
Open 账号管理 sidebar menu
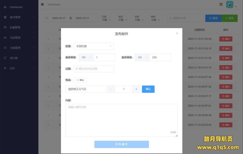pyautogui.click(x=19, y=17)
